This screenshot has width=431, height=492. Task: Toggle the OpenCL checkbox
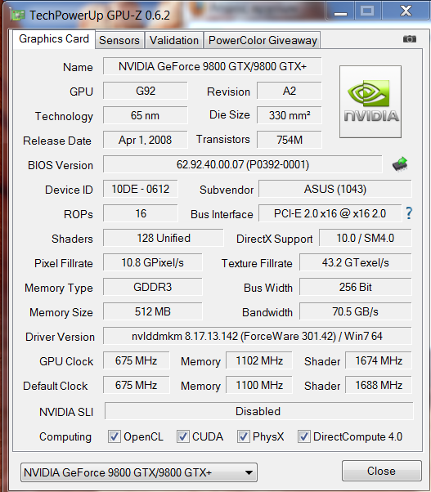click(114, 436)
